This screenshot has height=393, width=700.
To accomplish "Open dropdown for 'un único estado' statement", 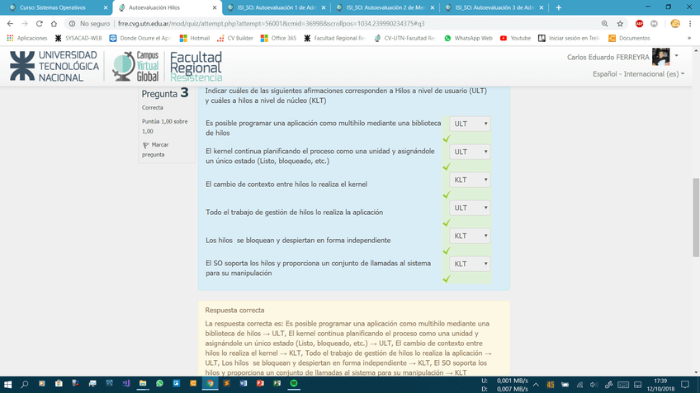I will [470, 152].
